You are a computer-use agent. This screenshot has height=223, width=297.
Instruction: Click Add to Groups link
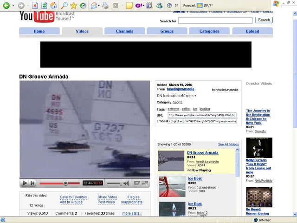click(x=71, y=202)
